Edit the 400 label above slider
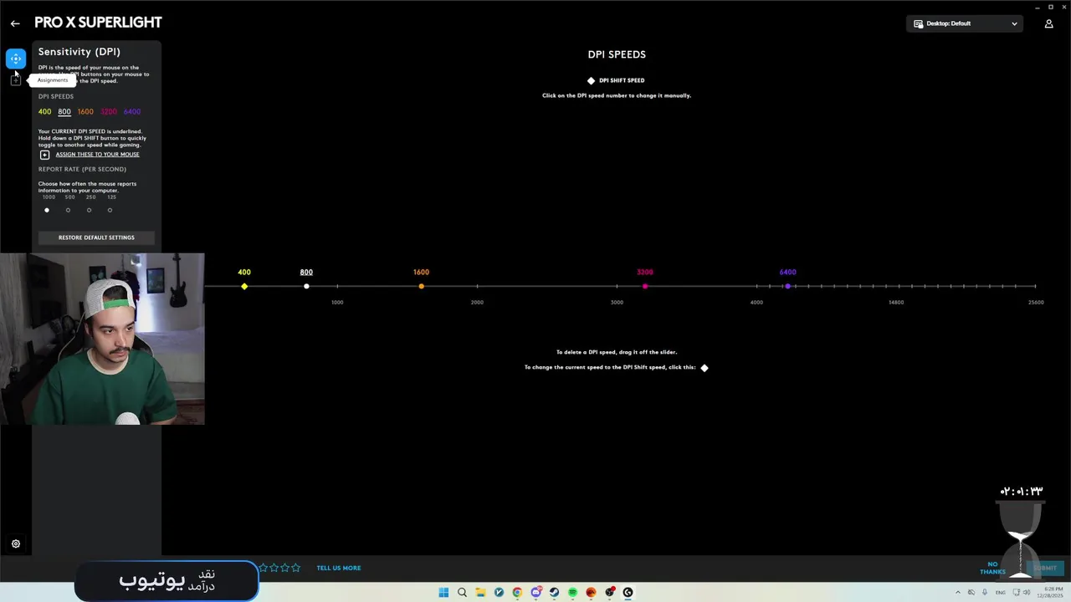Image resolution: width=1071 pixels, height=602 pixels. coord(244,272)
